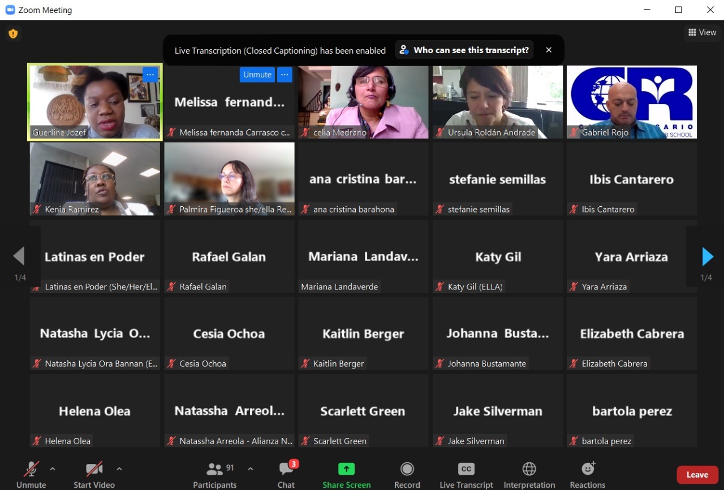This screenshot has width=724, height=490.
Task: Open the View layout menu
Action: (x=702, y=33)
